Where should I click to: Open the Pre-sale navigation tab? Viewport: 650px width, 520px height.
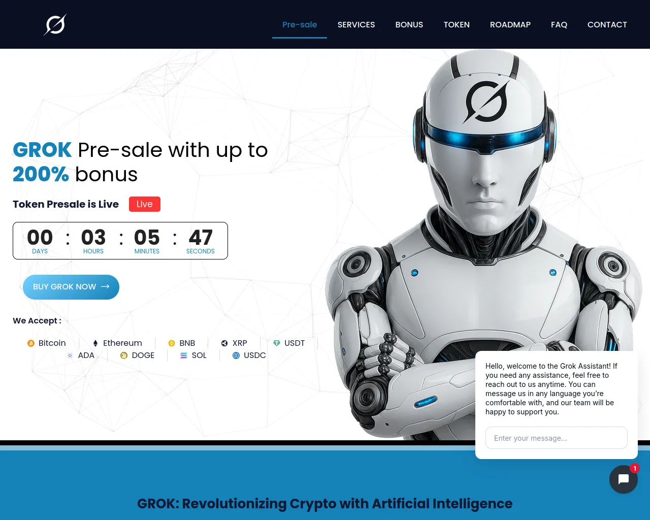pyautogui.click(x=300, y=24)
